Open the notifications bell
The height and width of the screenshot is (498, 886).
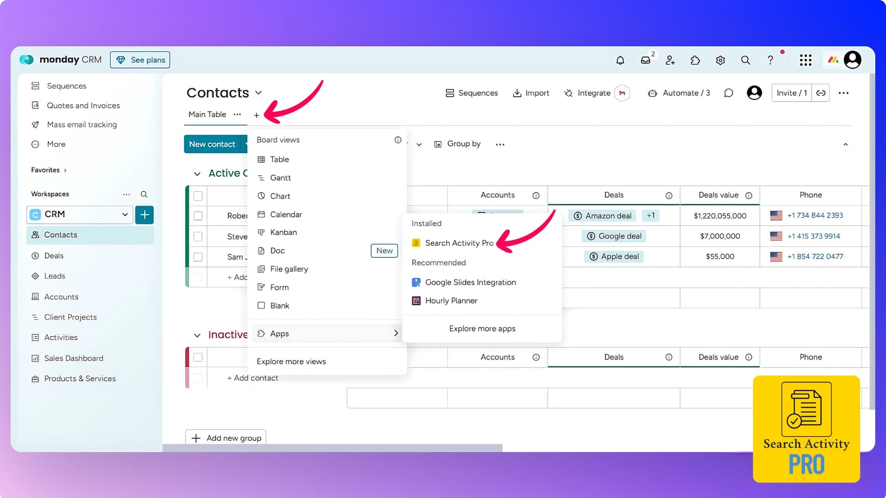click(x=620, y=60)
